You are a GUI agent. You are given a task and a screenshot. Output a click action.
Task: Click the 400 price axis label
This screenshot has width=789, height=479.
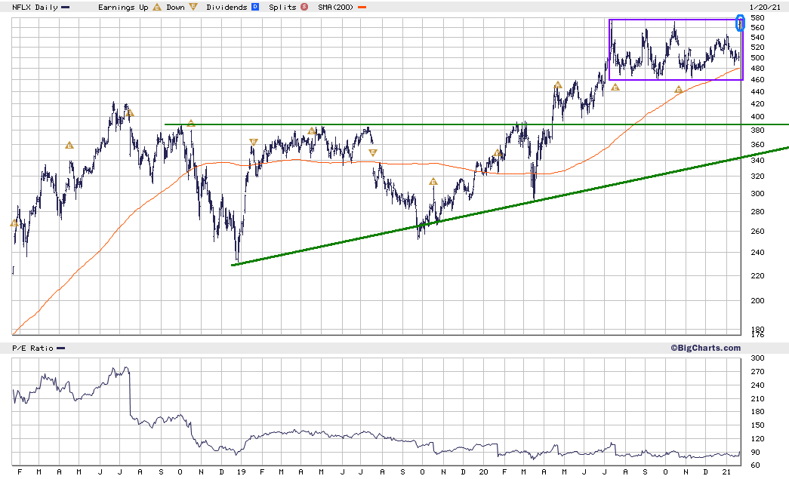[757, 117]
